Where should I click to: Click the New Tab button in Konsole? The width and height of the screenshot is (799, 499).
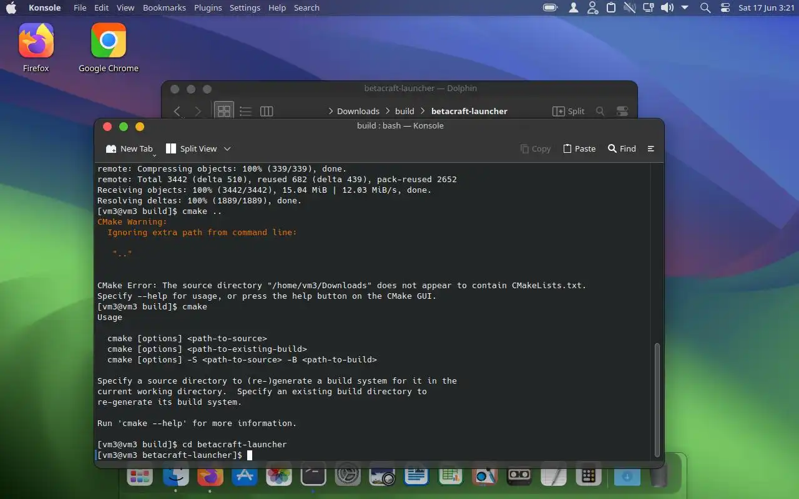pyautogui.click(x=129, y=148)
